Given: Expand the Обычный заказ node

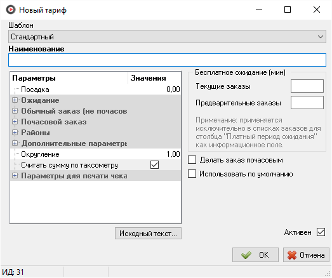Looking at the screenshot, I should (15, 110).
